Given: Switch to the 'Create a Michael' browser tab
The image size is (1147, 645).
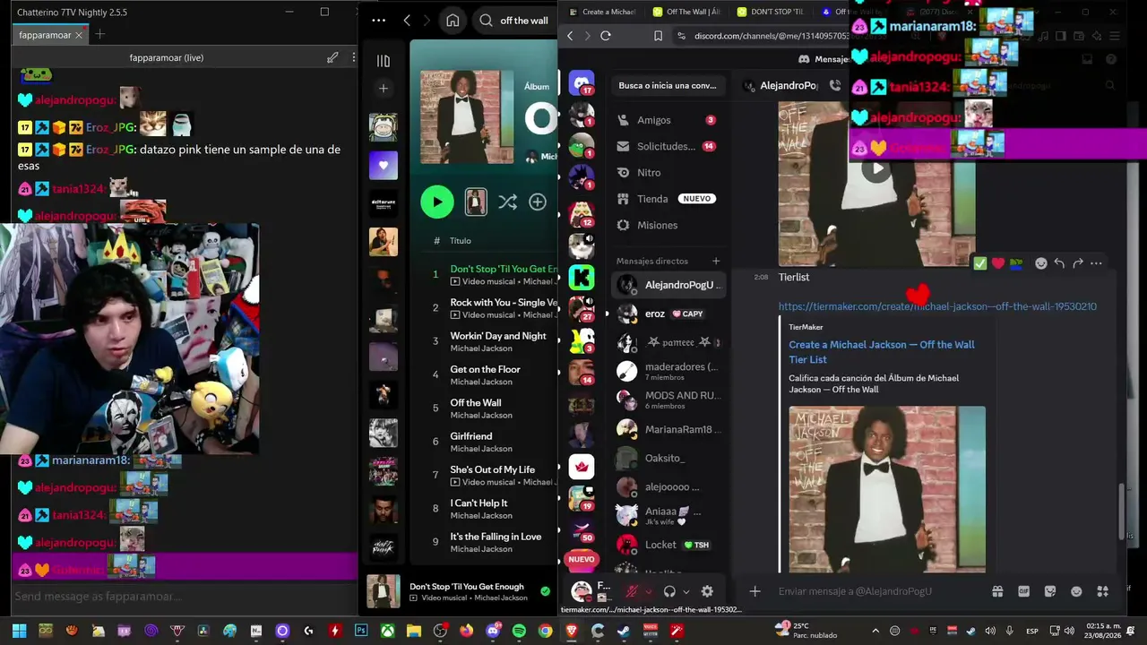Looking at the screenshot, I should [602, 12].
